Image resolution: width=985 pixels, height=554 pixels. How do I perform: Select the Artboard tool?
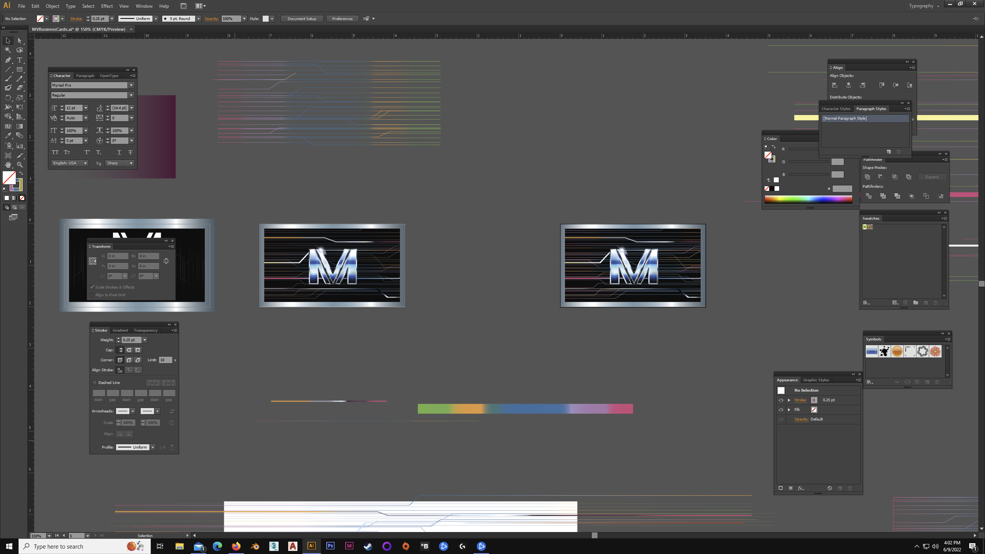(8, 155)
